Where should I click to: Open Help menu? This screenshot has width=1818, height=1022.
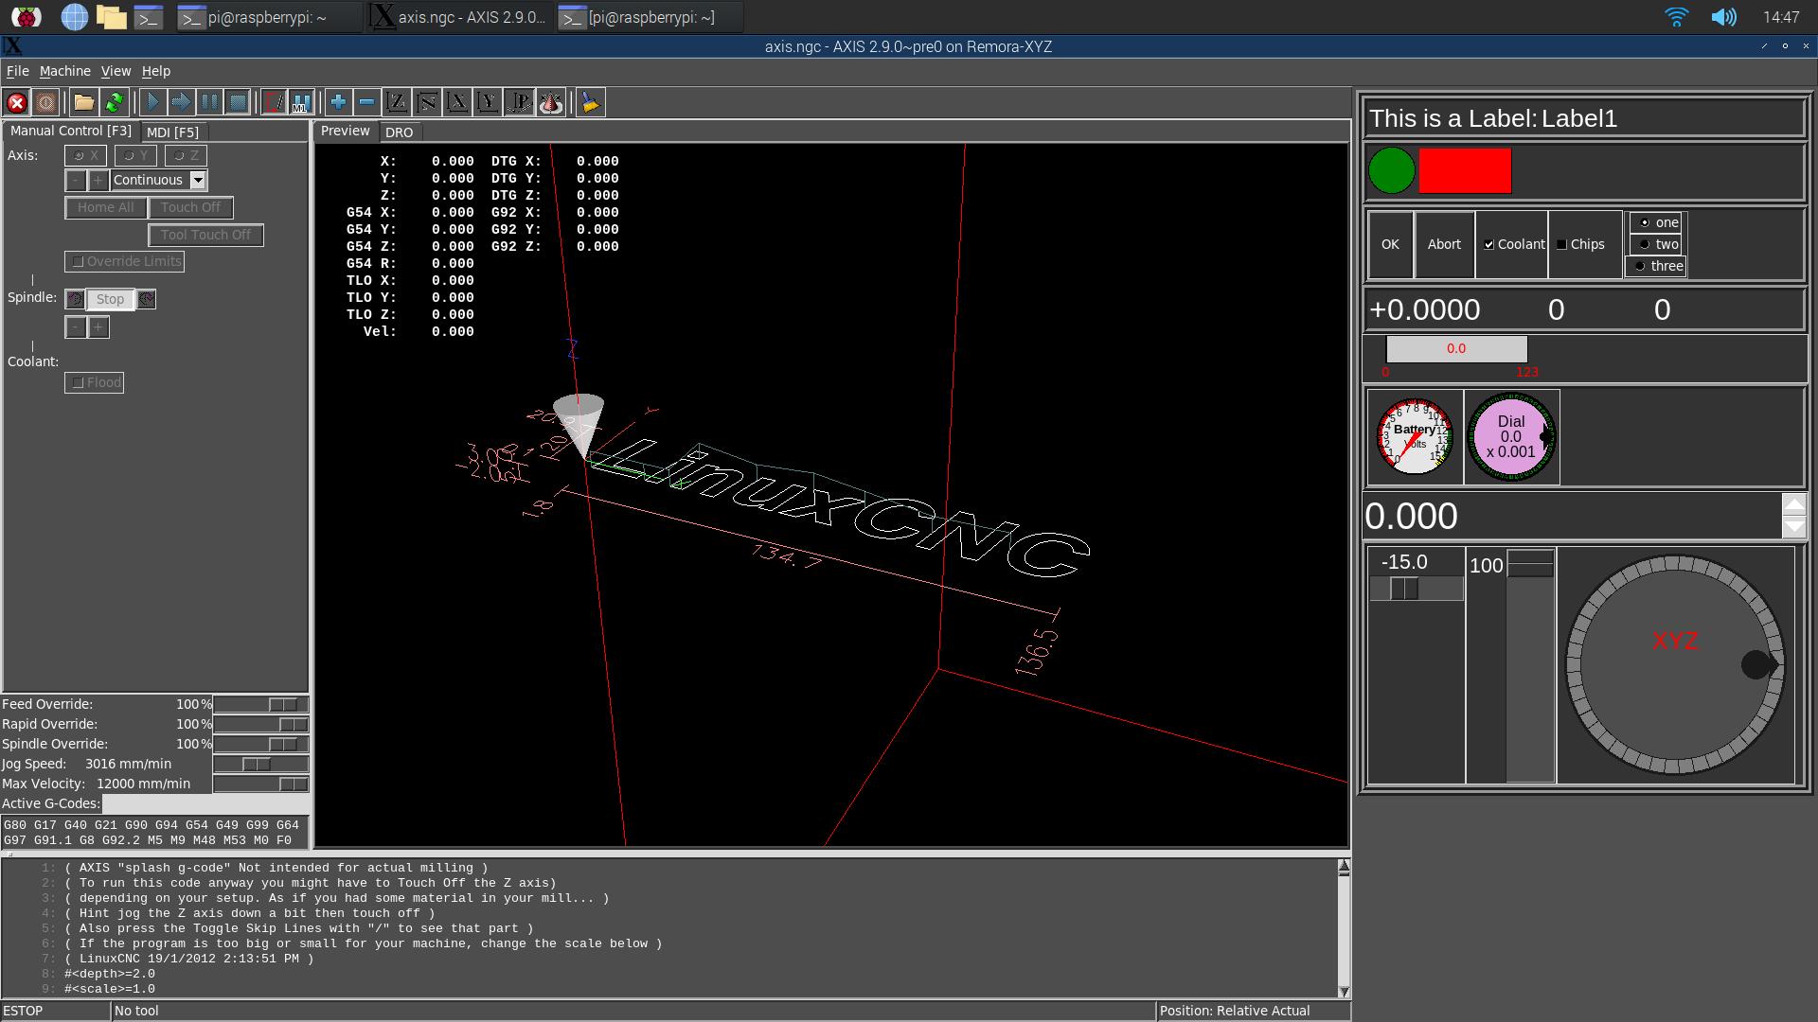point(156,71)
